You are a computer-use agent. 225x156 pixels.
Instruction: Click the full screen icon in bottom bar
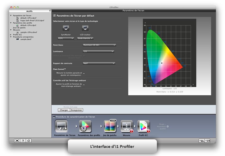[x=17, y=141]
